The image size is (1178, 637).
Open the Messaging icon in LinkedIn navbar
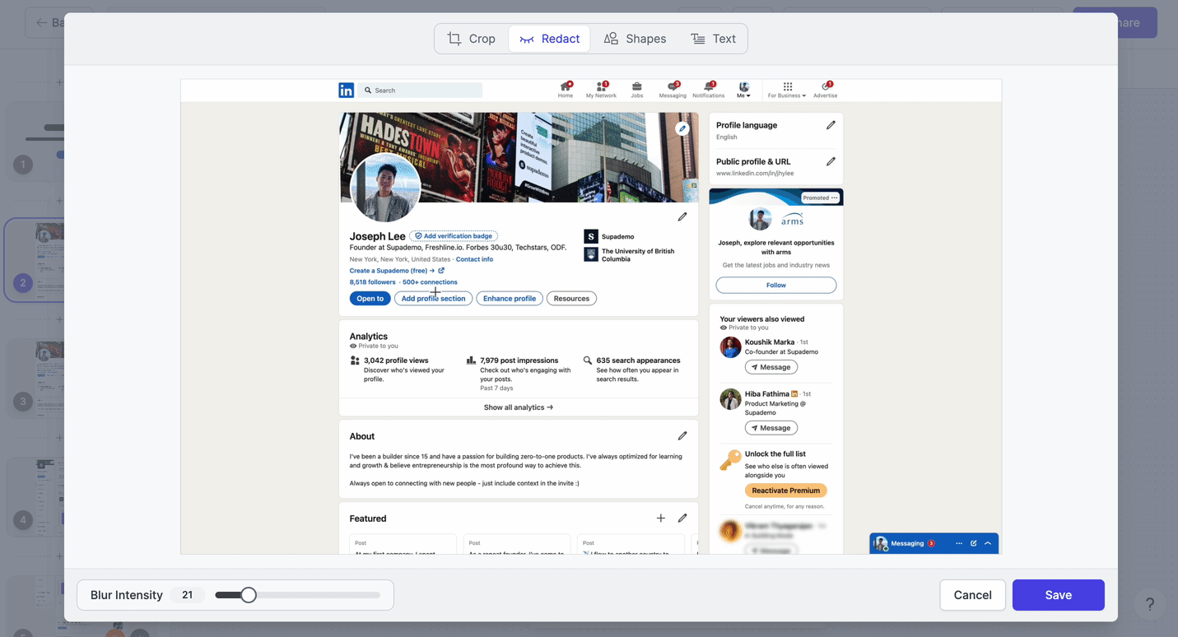pyautogui.click(x=673, y=90)
